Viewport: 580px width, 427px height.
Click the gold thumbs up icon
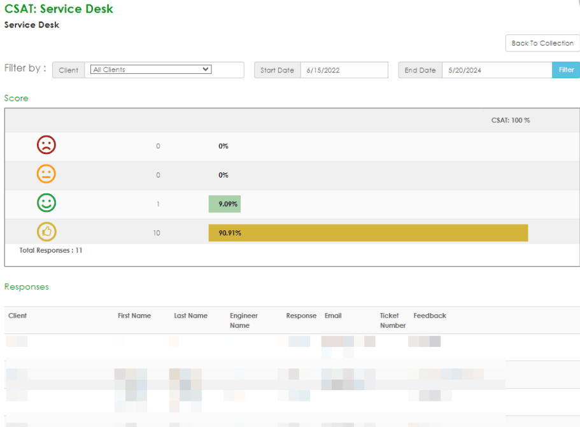46,232
